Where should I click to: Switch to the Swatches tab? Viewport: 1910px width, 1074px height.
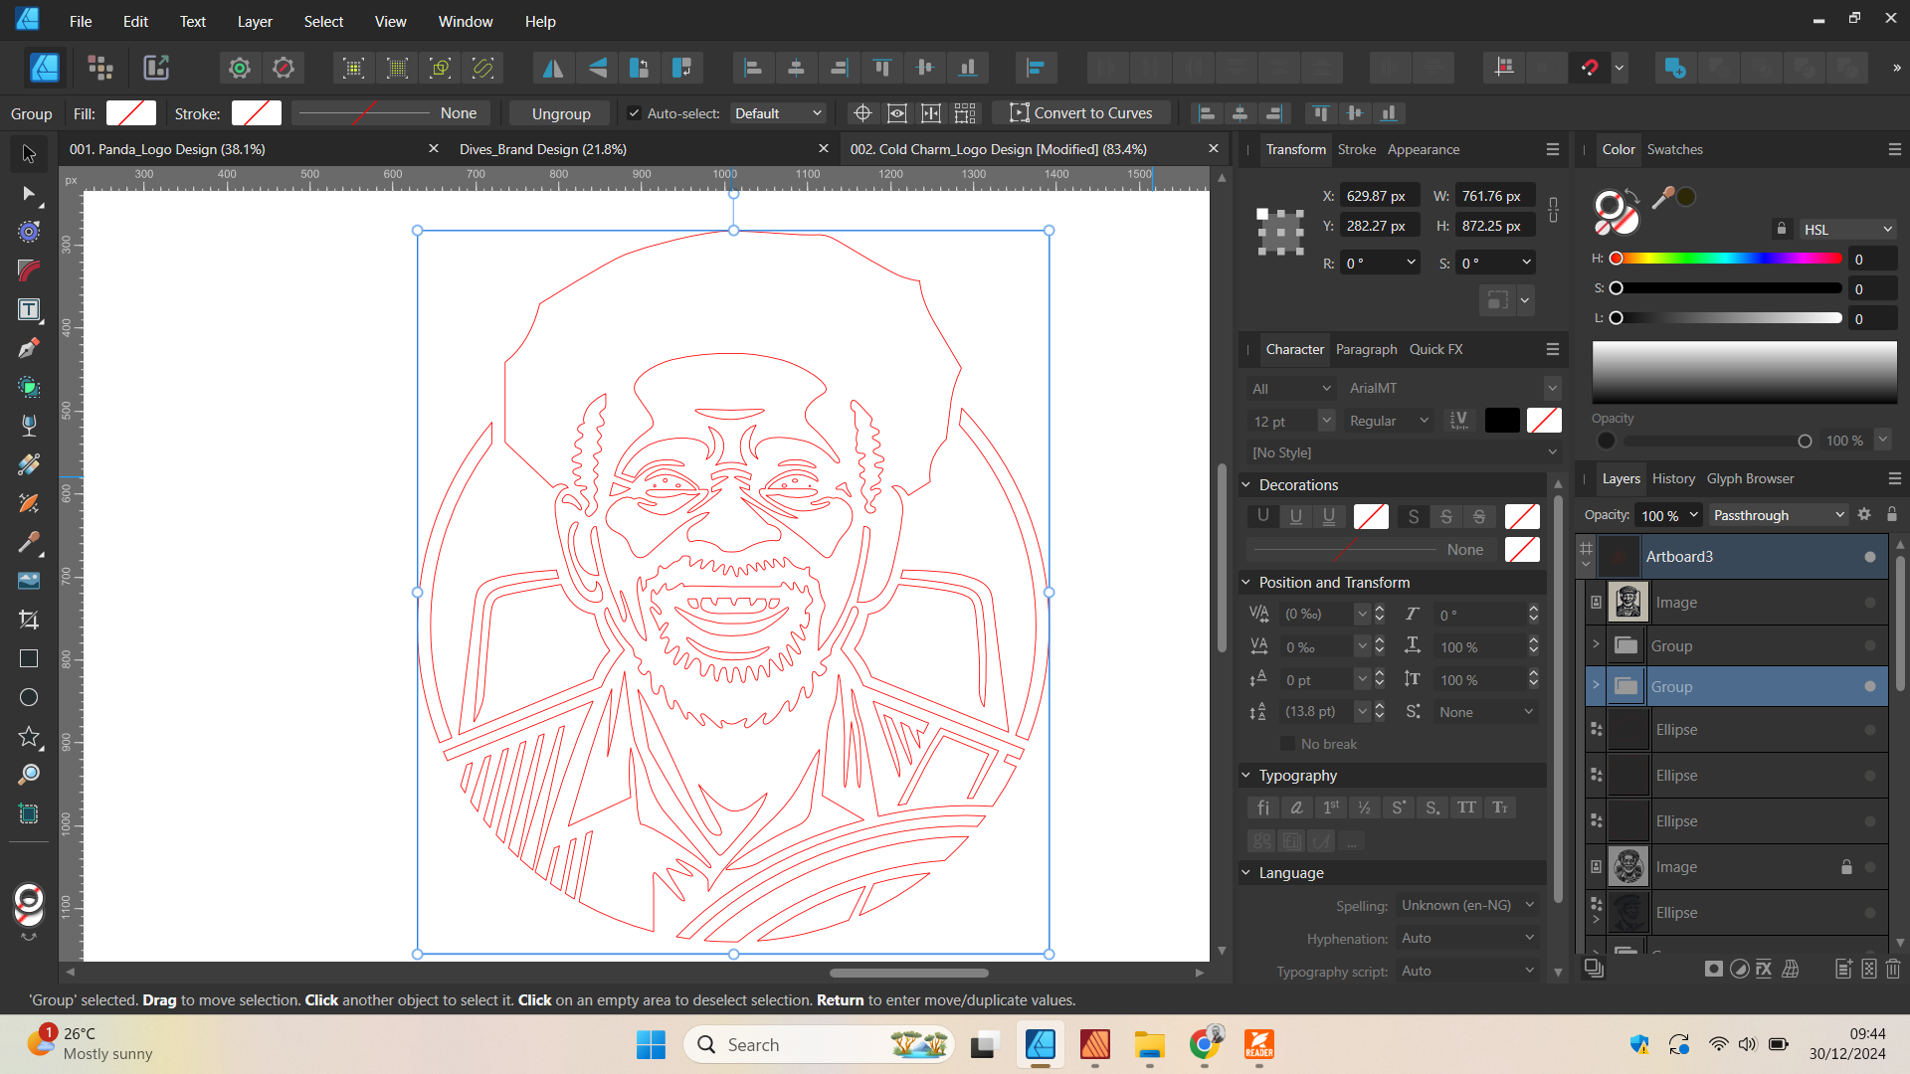[x=1674, y=149]
